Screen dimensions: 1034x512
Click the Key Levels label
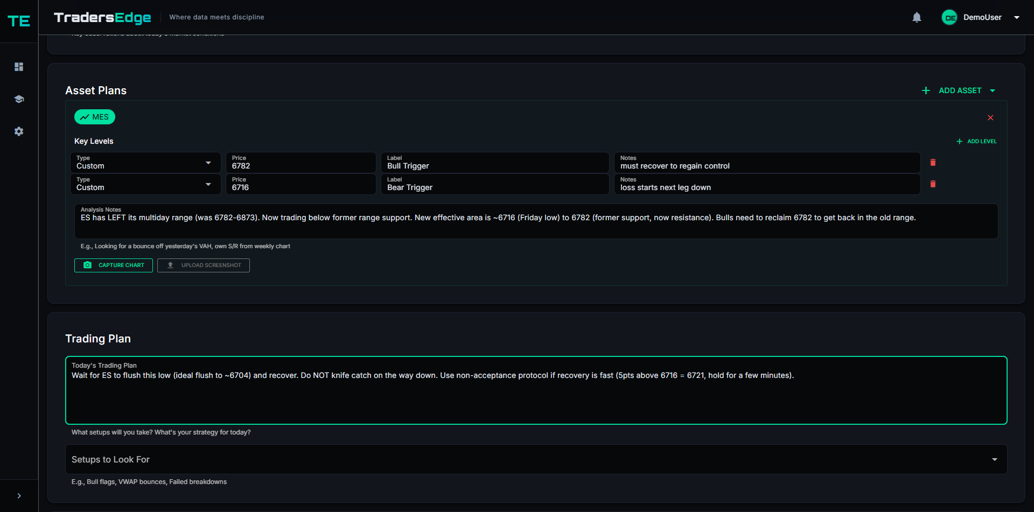pyautogui.click(x=94, y=141)
